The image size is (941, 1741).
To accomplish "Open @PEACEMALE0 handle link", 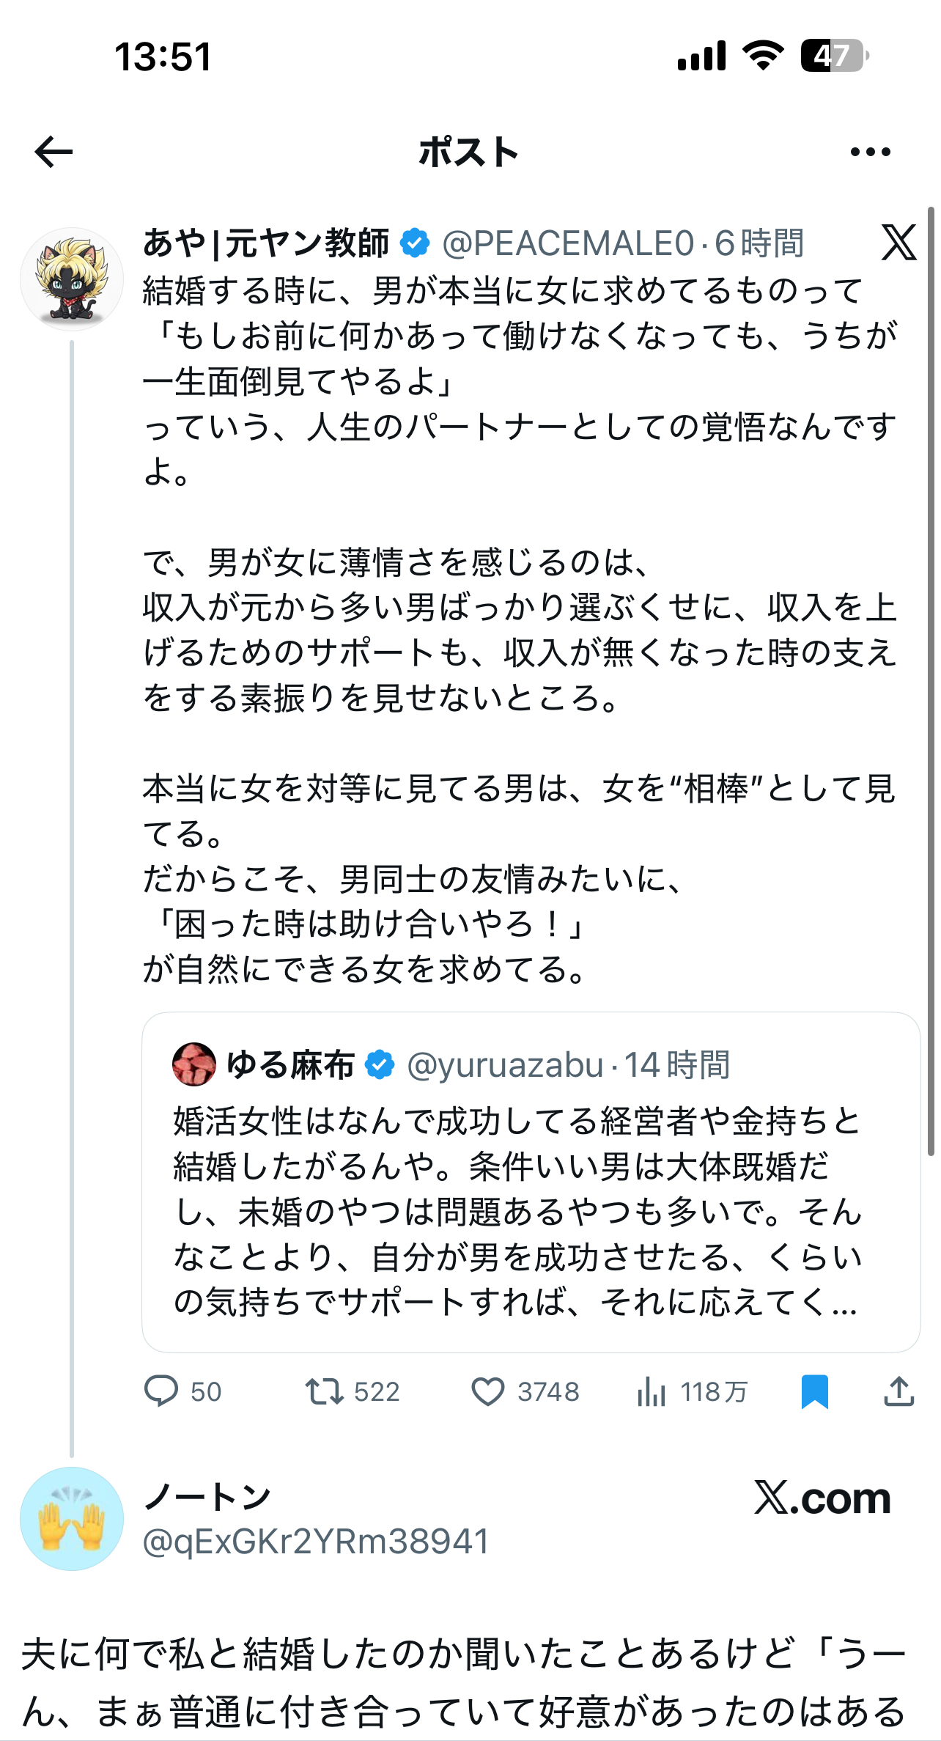I will 568,243.
